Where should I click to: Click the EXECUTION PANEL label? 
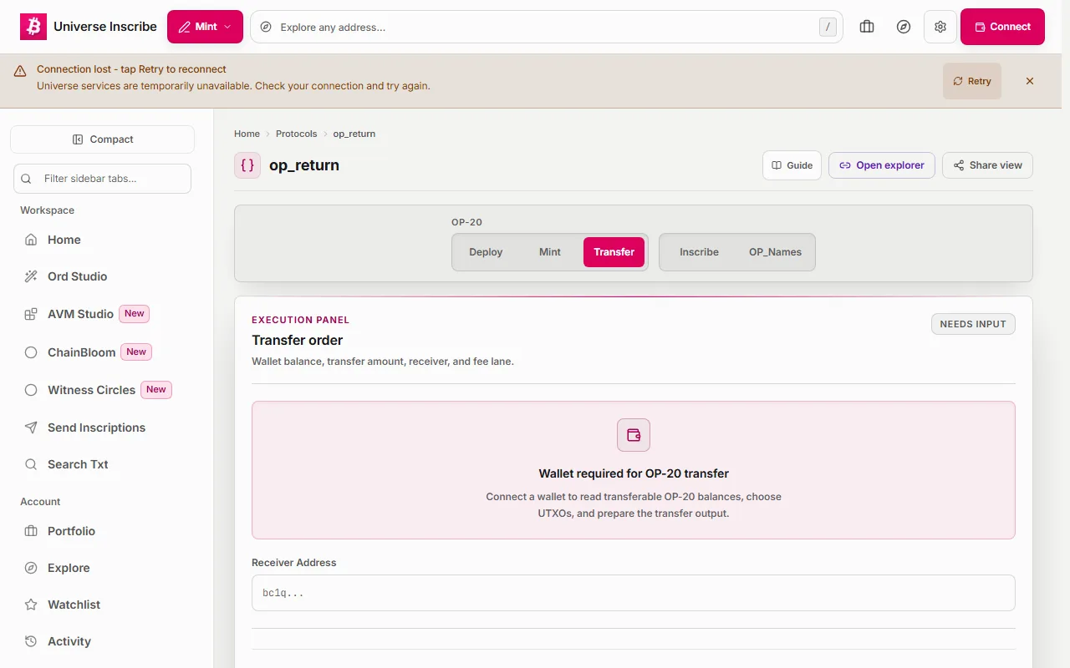tap(301, 320)
